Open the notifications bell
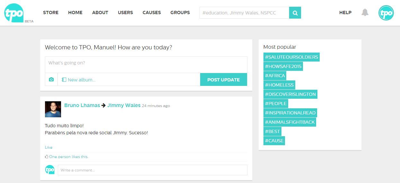 tap(365, 12)
